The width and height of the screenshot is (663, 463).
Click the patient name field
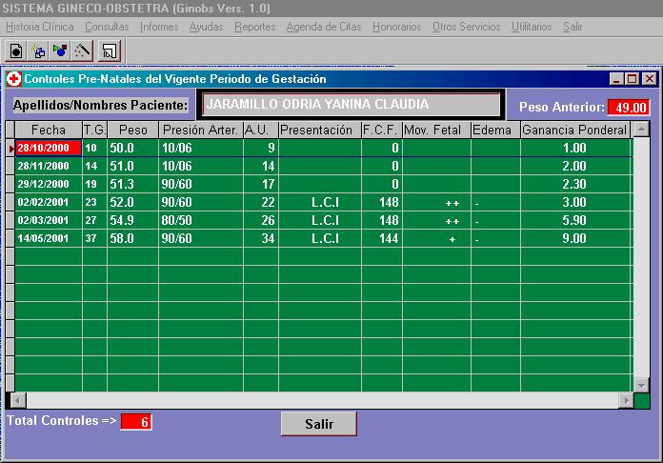(351, 105)
